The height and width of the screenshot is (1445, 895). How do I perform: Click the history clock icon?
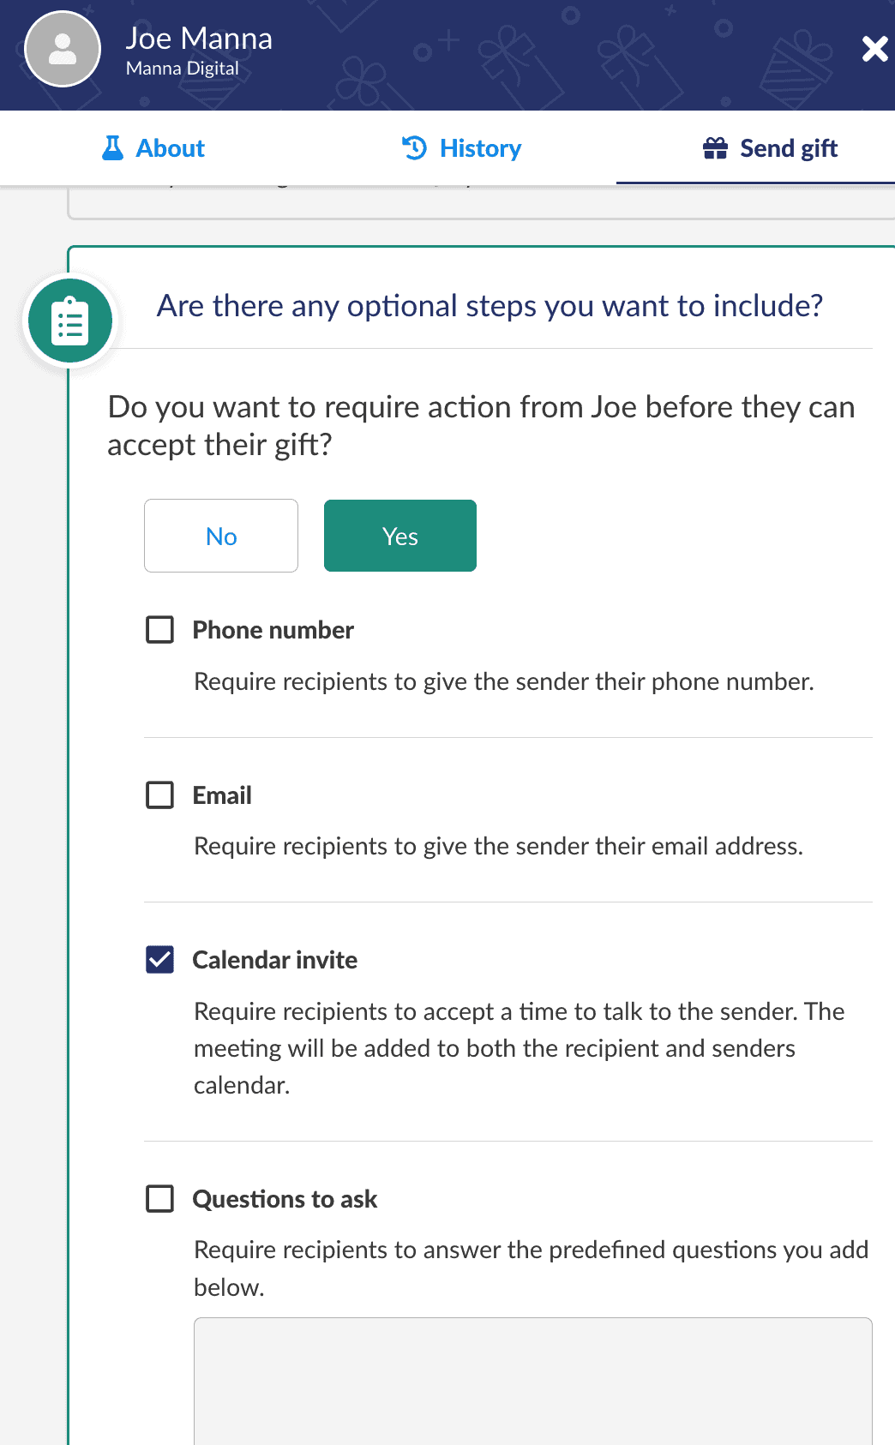tap(414, 147)
